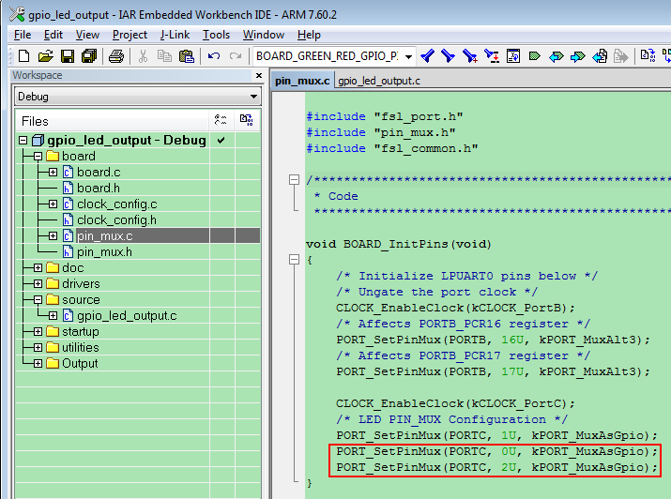The width and height of the screenshot is (671, 499).
Task: Expand the Output folder
Action: (x=38, y=363)
